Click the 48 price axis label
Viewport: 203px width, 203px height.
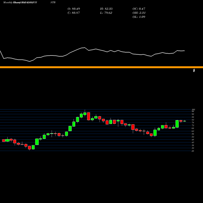pyautogui.click(x=193, y=140)
